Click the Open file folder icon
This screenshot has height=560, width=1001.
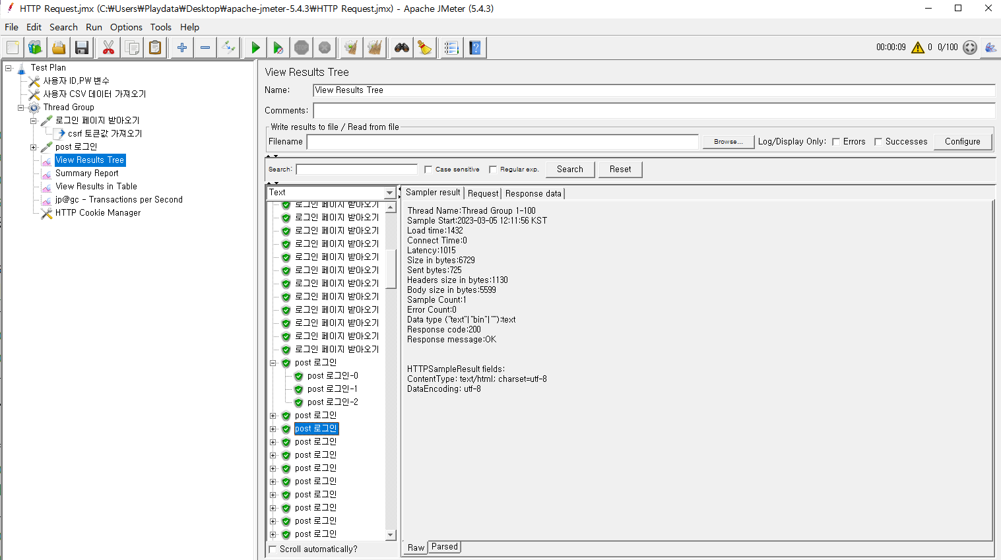point(59,47)
